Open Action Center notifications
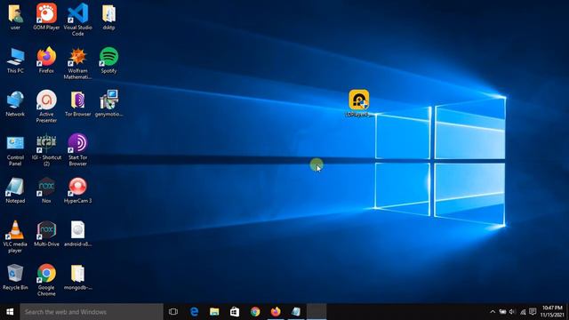 533,312
